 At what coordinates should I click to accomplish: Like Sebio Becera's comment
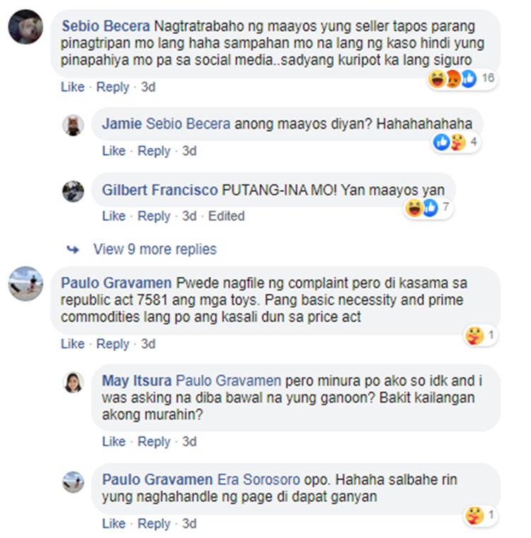73,86
